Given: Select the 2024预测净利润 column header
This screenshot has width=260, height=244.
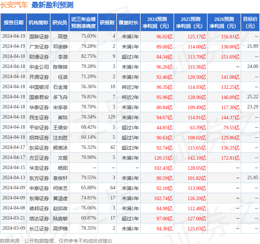Looking at the screenshot, I should click(157, 23).
